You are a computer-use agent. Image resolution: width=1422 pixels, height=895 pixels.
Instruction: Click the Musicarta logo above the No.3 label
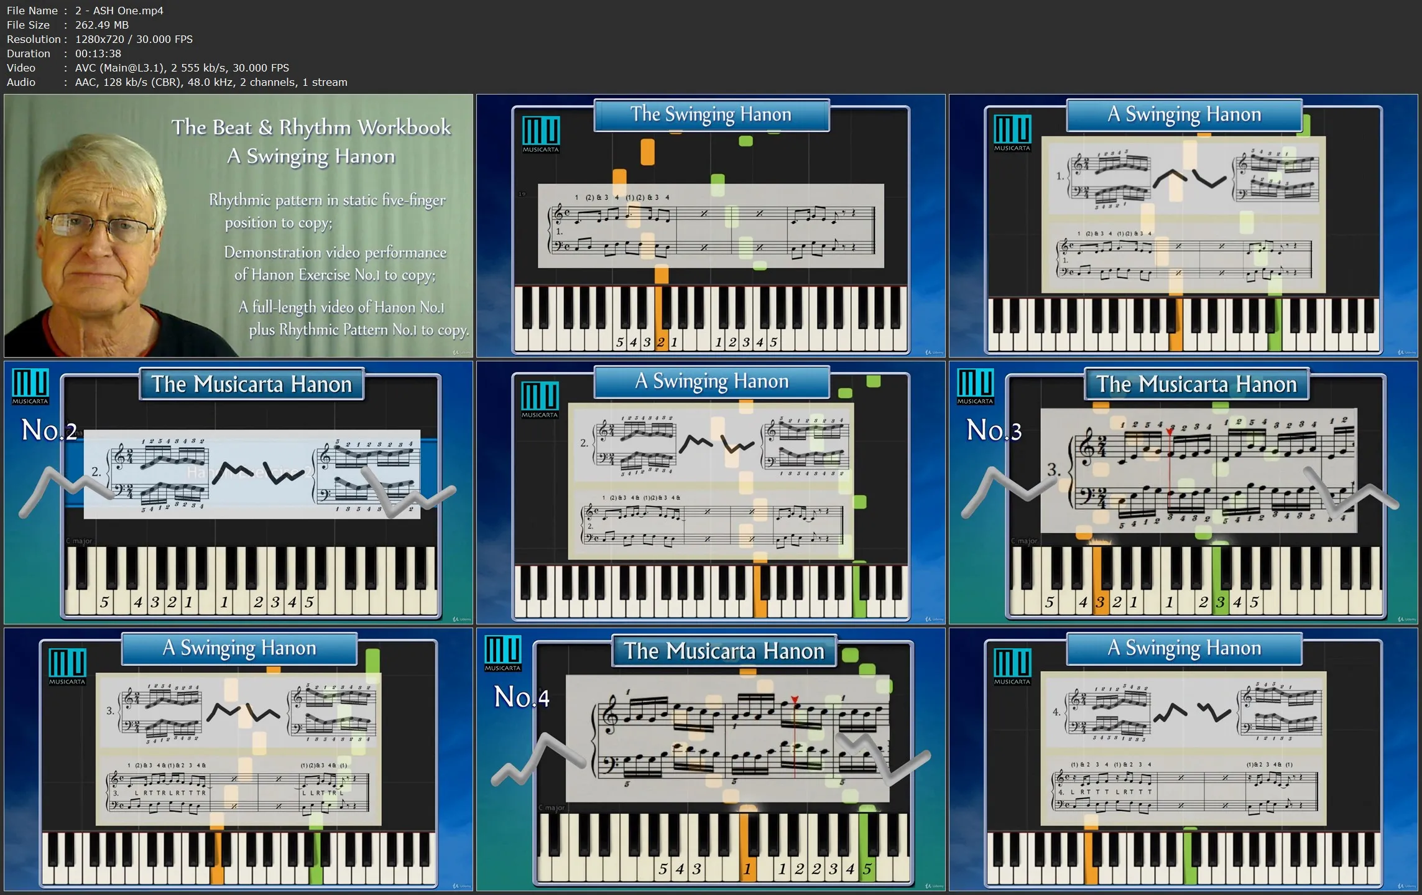pos(975,386)
